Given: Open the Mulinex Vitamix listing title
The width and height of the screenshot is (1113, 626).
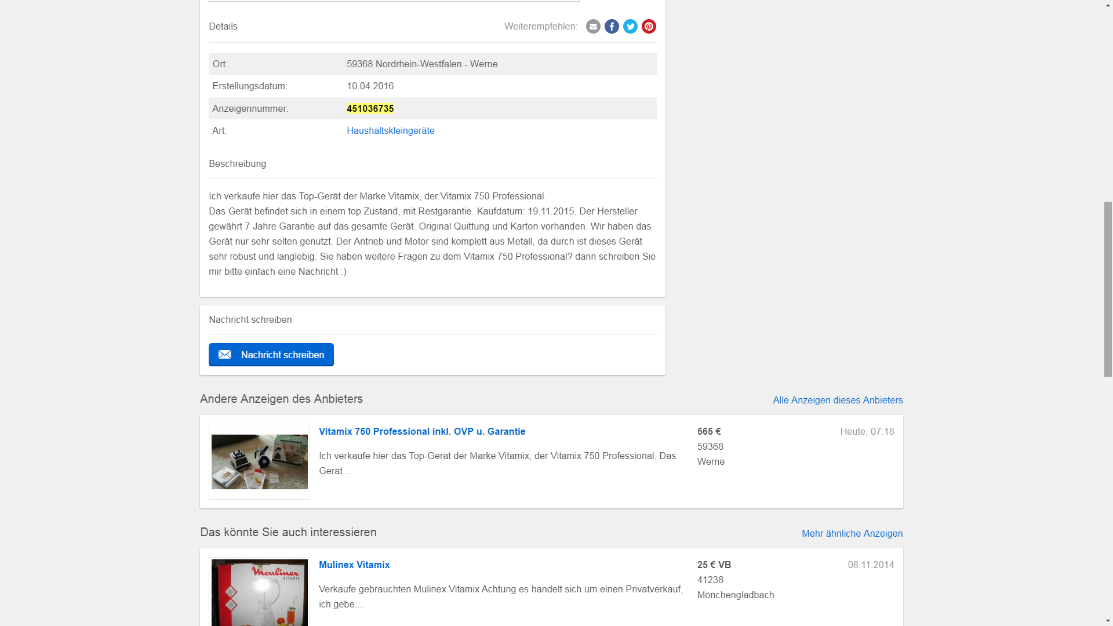Looking at the screenshot, I should coord(354,565).
